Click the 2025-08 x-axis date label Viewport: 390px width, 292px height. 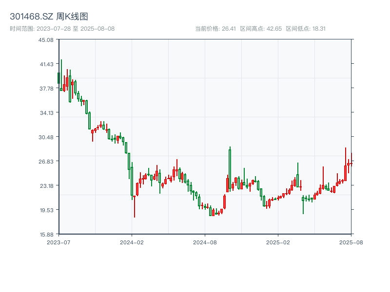(x=351, y=241)
